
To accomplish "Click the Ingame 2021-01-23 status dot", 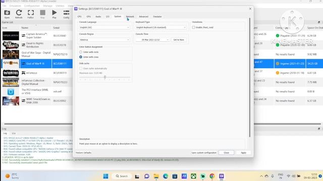I will (278, 64).
